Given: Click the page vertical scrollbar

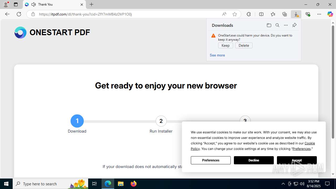Looking at the screenshot, I should click(x=333, y=82).
